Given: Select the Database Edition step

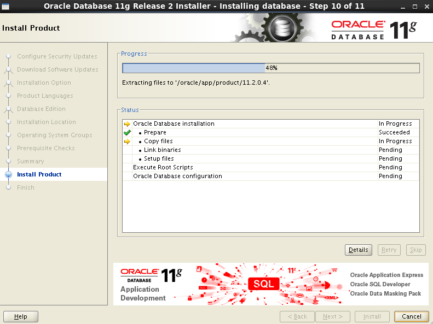Looking at the screenshot, I should (x=41, y=109).
